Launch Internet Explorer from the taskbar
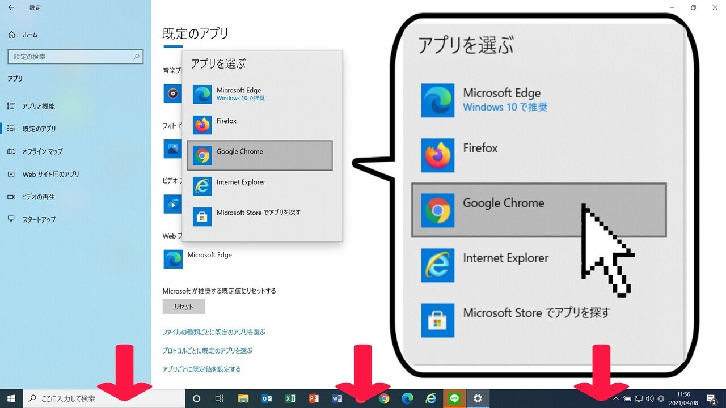The height and width of the screenshot is (408, 726). [431, 398]
